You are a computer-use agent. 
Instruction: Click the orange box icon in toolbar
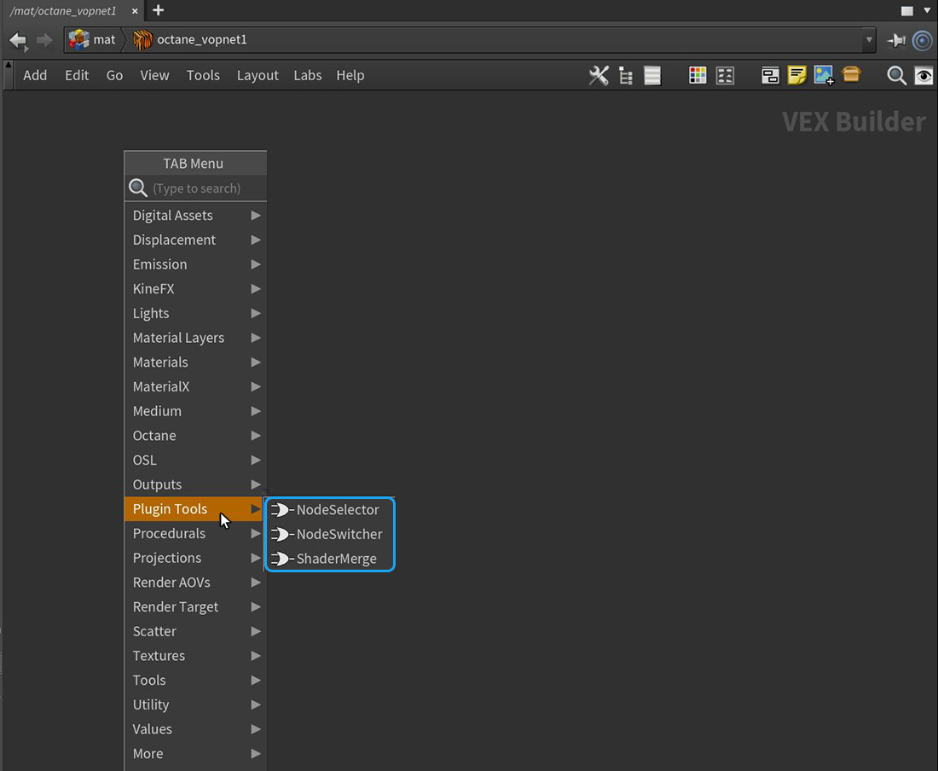click(851, 75)
